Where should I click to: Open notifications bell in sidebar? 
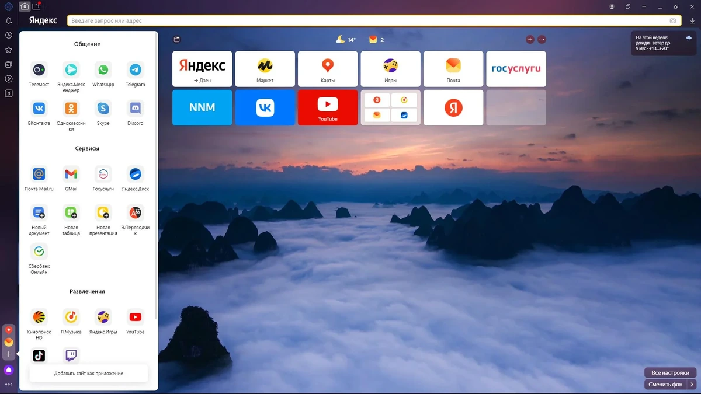click(9, 21)
